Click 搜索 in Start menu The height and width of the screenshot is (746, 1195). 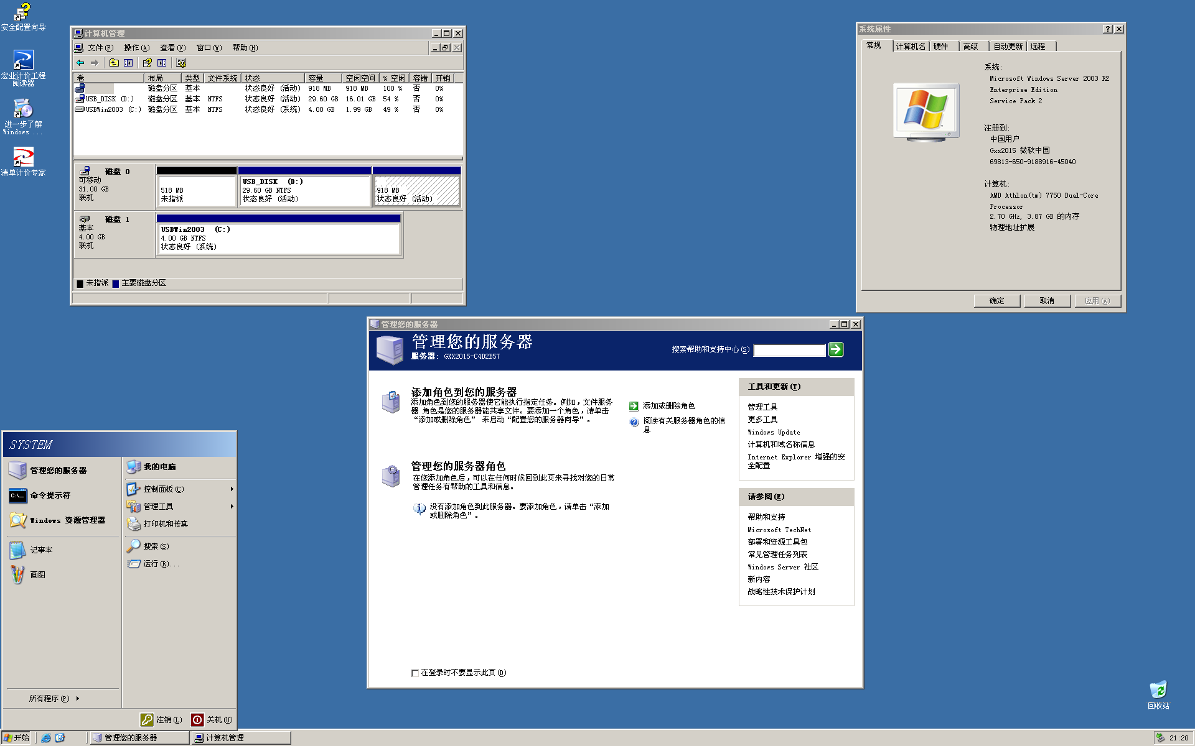[x=180, y=546]
